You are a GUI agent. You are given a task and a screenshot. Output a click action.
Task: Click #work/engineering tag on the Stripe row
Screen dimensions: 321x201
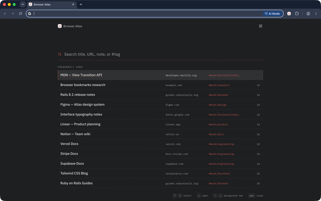(221, 154)
